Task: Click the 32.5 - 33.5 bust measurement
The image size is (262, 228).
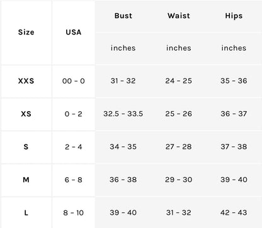Action: 123,114
